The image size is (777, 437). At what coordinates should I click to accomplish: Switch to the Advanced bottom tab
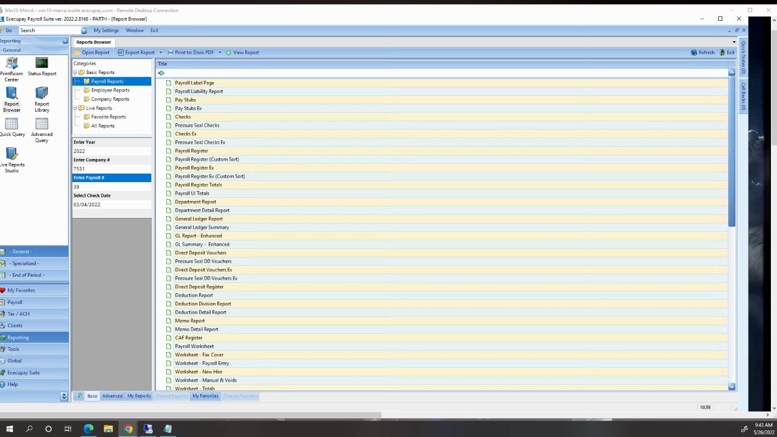click(x=112, y=396)
